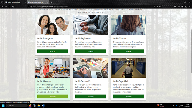This screenshot has width=192, height=108.
Task: Click the family photo on Jardín Encargados card
Action: coord(52,25)
